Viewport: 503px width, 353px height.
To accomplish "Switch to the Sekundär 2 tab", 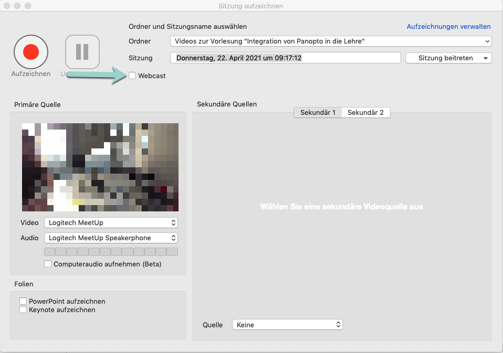I will click(x=365, y=113).
